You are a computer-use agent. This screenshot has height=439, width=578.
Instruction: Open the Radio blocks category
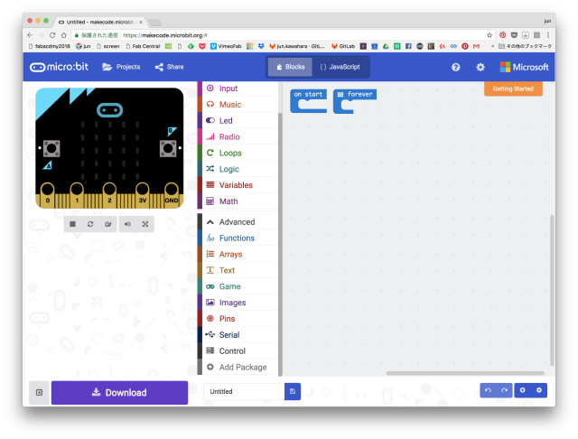click(238, 137)
